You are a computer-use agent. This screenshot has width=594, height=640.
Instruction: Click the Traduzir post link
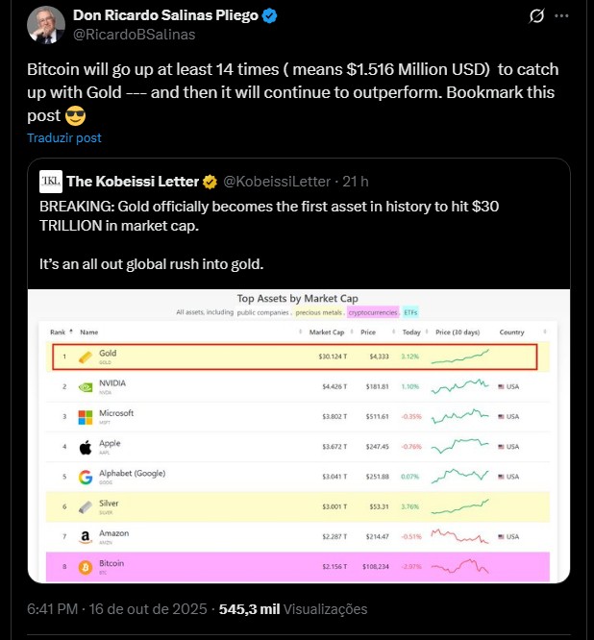(64, 137)
